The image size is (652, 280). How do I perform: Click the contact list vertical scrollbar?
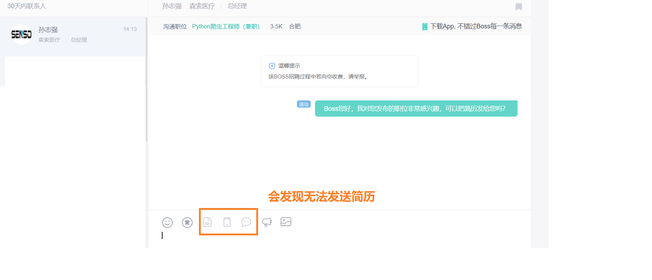pyautogui.click(x=146, y=79)
